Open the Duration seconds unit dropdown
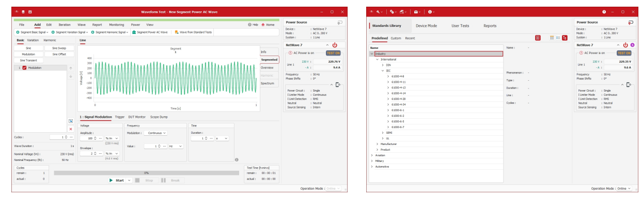The height and width of the screenshot is (199, 642). click(x=222, y=139)
